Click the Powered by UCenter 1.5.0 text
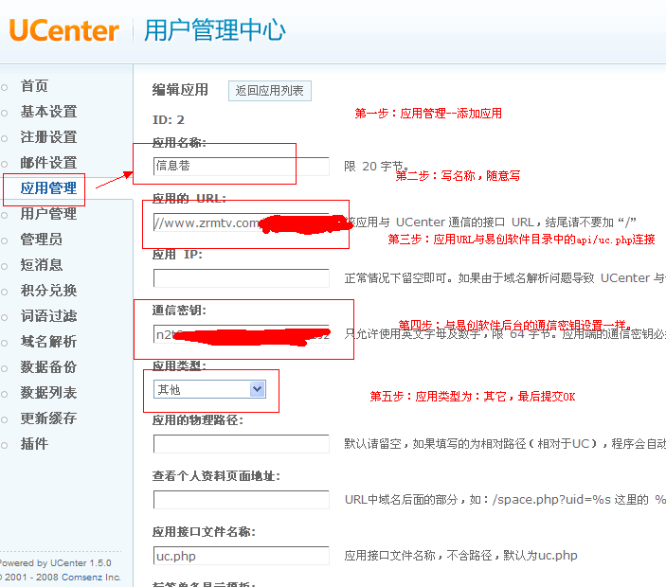Image resolution: width=666 pixels, height=587 pixels. pos(55,563)
